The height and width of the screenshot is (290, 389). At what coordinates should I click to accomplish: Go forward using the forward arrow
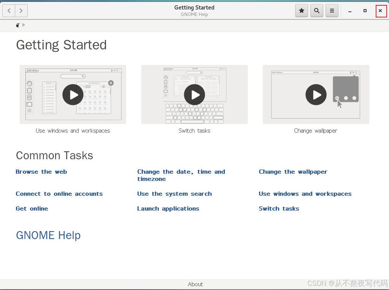tap(21, 11)
